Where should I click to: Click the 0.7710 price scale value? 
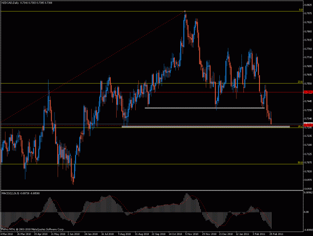click(308, 57)
